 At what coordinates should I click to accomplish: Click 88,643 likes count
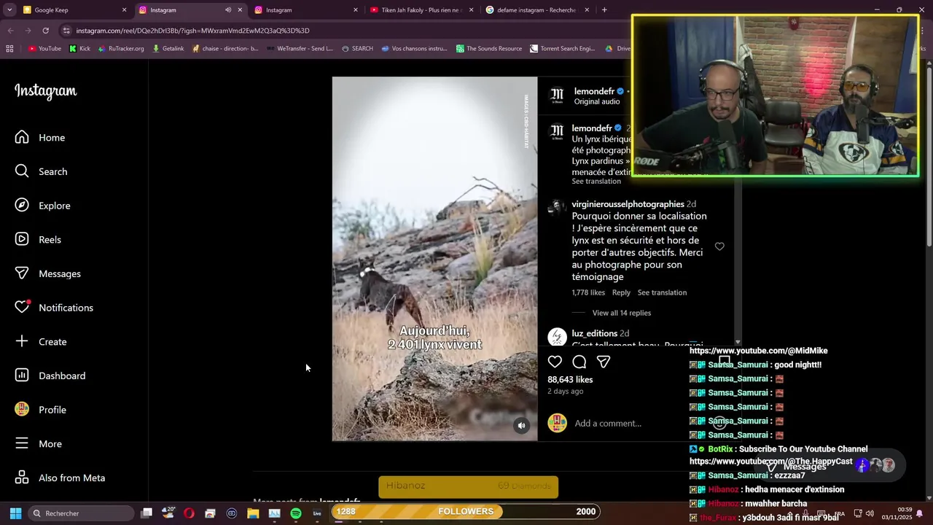[570, 380]
